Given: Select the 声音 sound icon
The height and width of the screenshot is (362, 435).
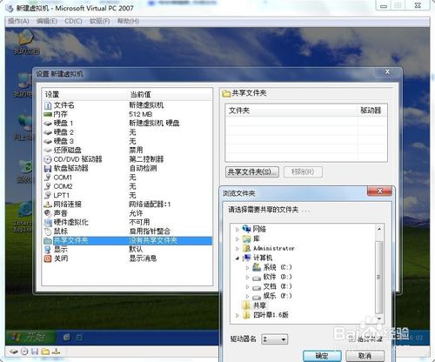Looking at the screenshot, I should [48, 213].
